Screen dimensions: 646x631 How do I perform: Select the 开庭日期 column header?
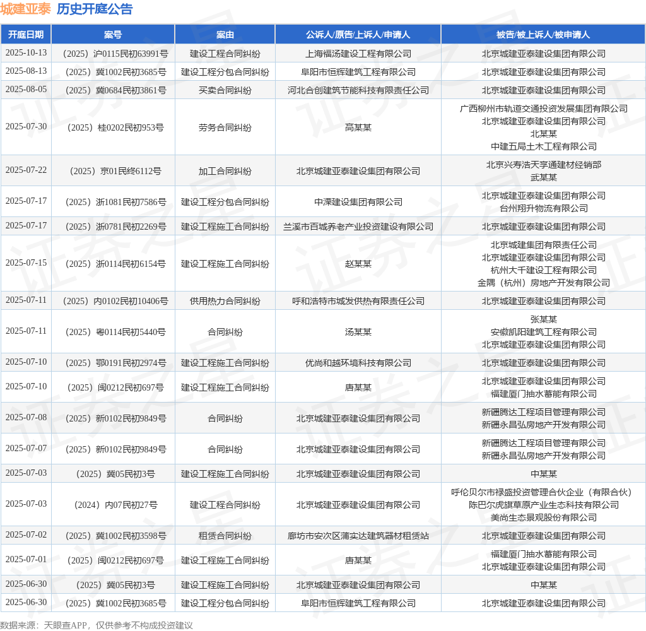pyautogui.click(x=26, y=35)
